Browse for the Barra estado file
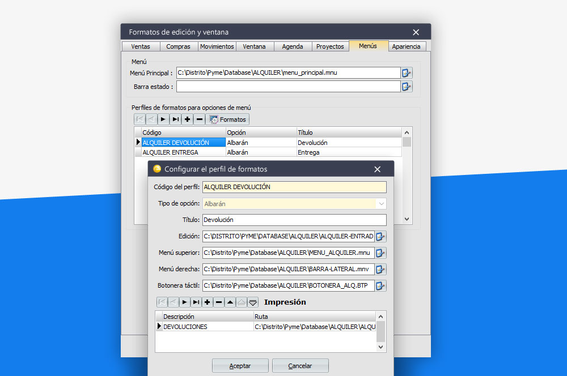Screen dimensions: 567x376 tap(407, 87)
